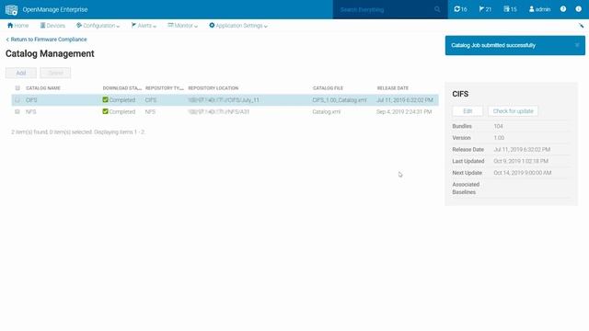Click the CIFS completed status check icon
The width and height of the screenshot is (589, 331).
(x=105, y=100)
